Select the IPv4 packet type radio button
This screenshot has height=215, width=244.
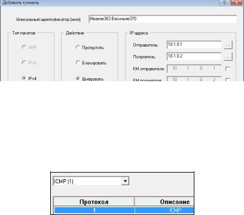click(24, 78)
